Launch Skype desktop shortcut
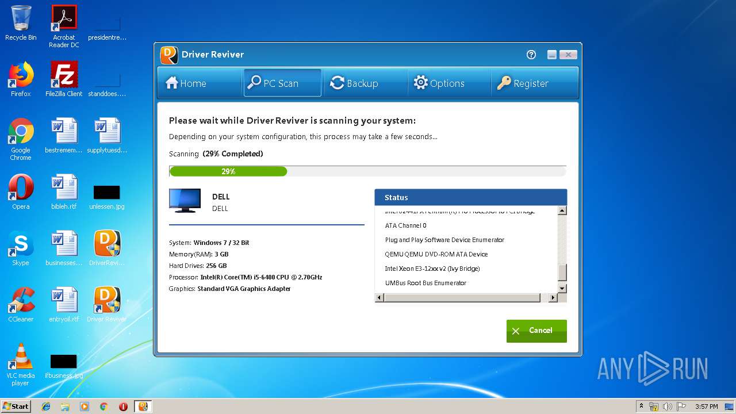The height and width of the screenshot is (414, 736). [21, 248]
